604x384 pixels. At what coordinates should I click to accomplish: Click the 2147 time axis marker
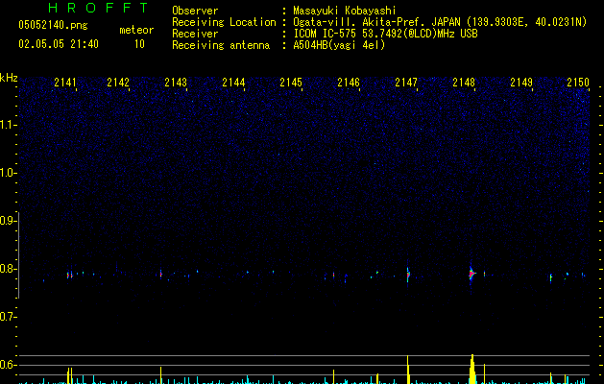[x=406, y=82]
